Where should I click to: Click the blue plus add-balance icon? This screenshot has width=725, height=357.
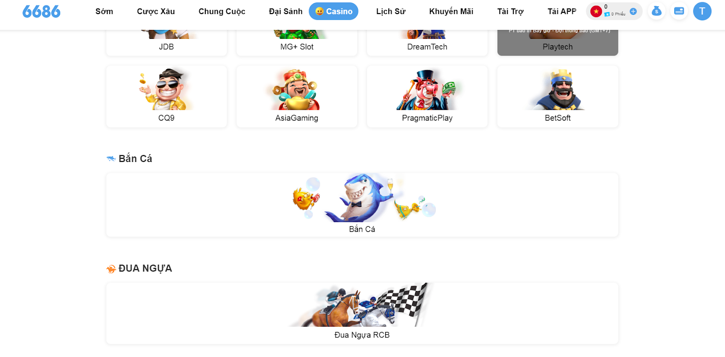click(x=633, y=11)
